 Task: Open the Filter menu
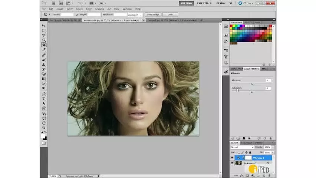coord(89,9)
